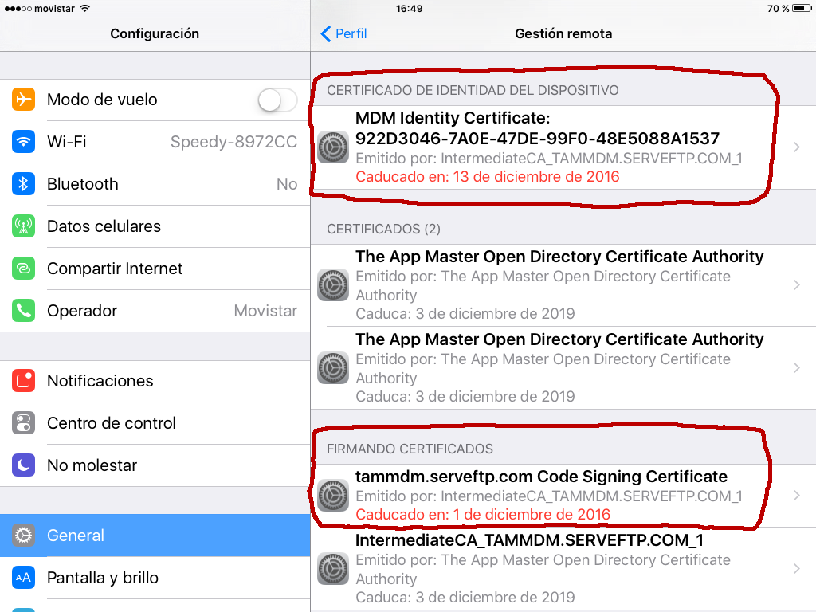Tap the Movistar operator value
The width and height of the screenshot is (816, 612).
point(265,311)
